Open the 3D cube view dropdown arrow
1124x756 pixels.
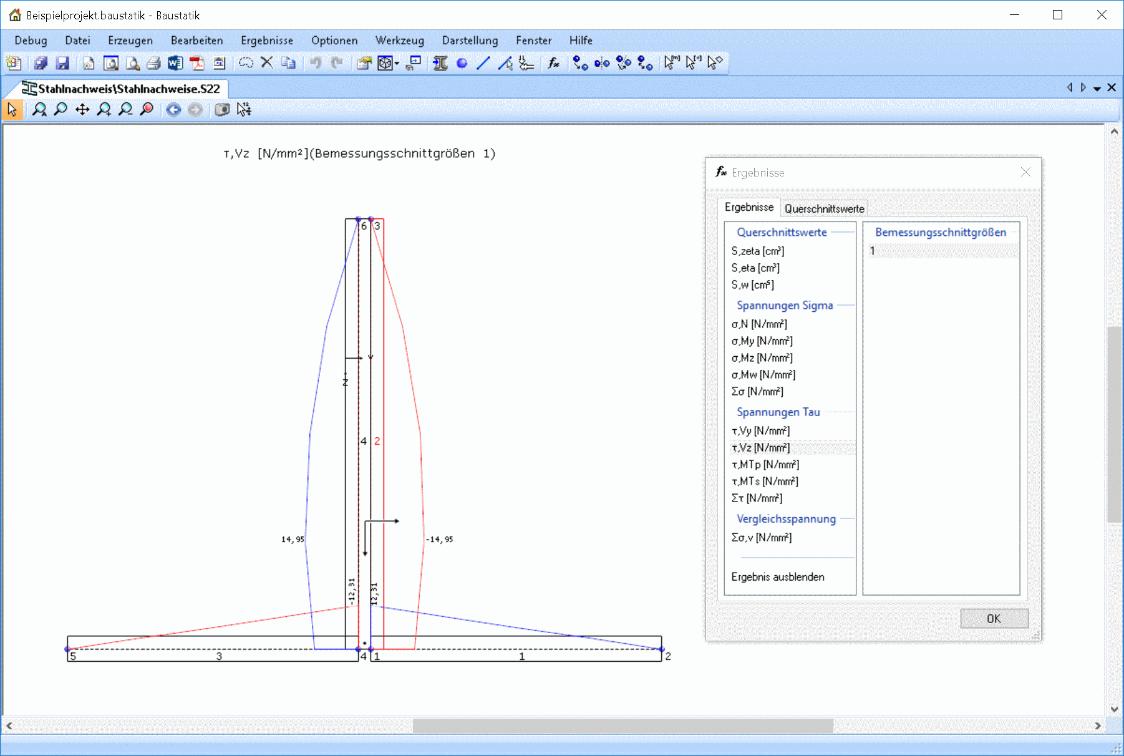[397, 63]
